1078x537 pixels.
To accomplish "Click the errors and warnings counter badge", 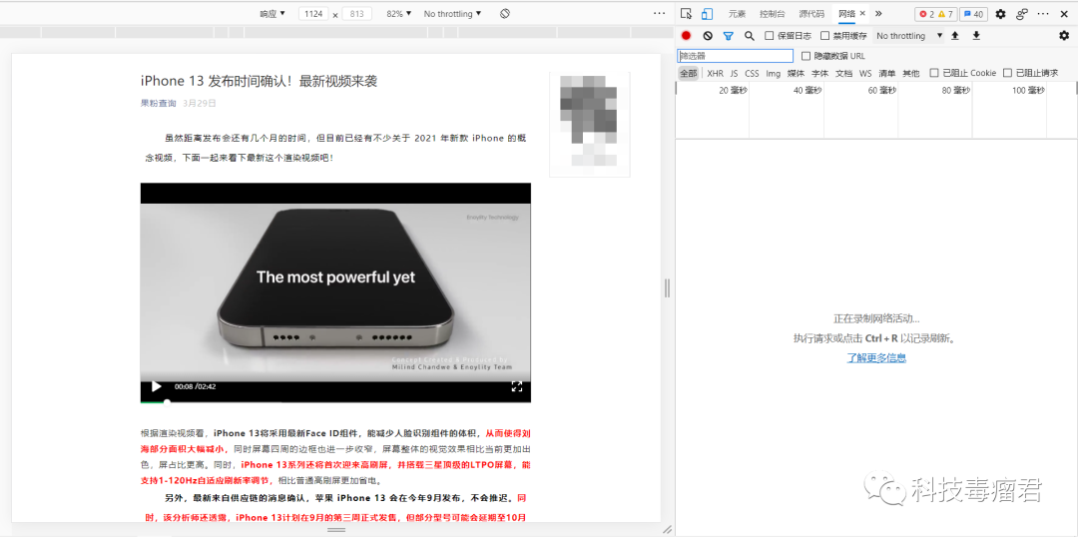I will coord(936,14).
